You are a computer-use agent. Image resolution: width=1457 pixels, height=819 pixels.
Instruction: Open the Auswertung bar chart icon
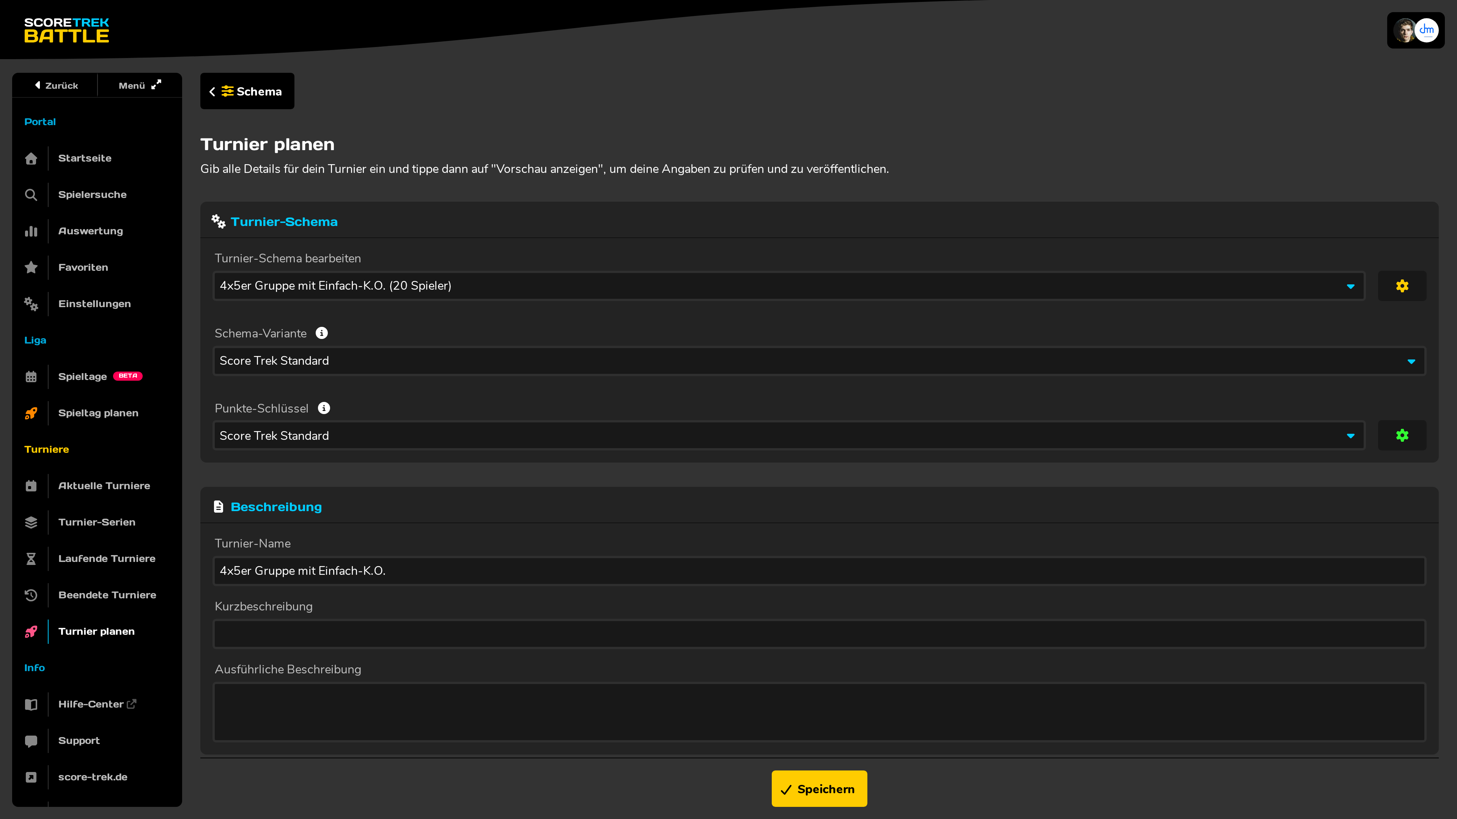31,231
